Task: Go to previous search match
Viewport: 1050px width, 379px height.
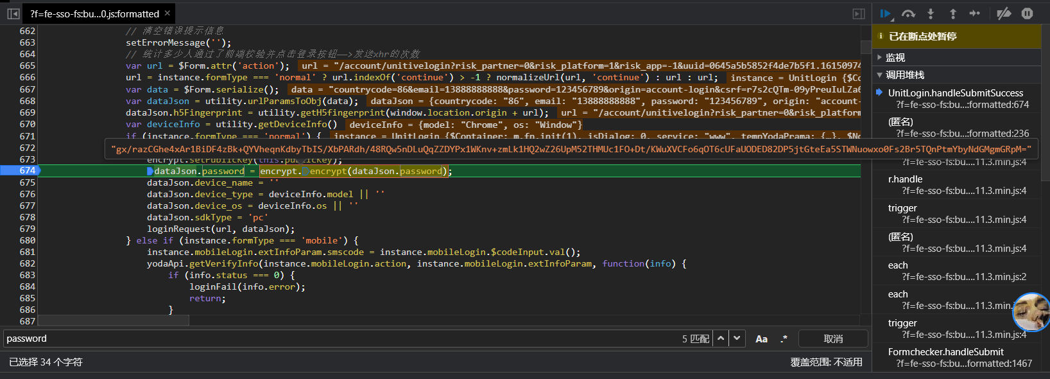Action: pos(721,339)
